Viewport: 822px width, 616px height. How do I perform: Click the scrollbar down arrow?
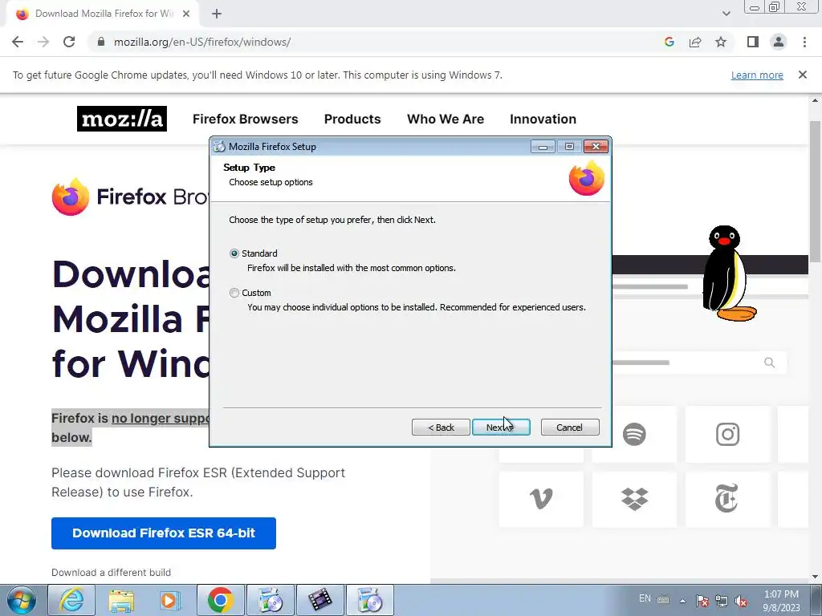(x=816, y=577)
